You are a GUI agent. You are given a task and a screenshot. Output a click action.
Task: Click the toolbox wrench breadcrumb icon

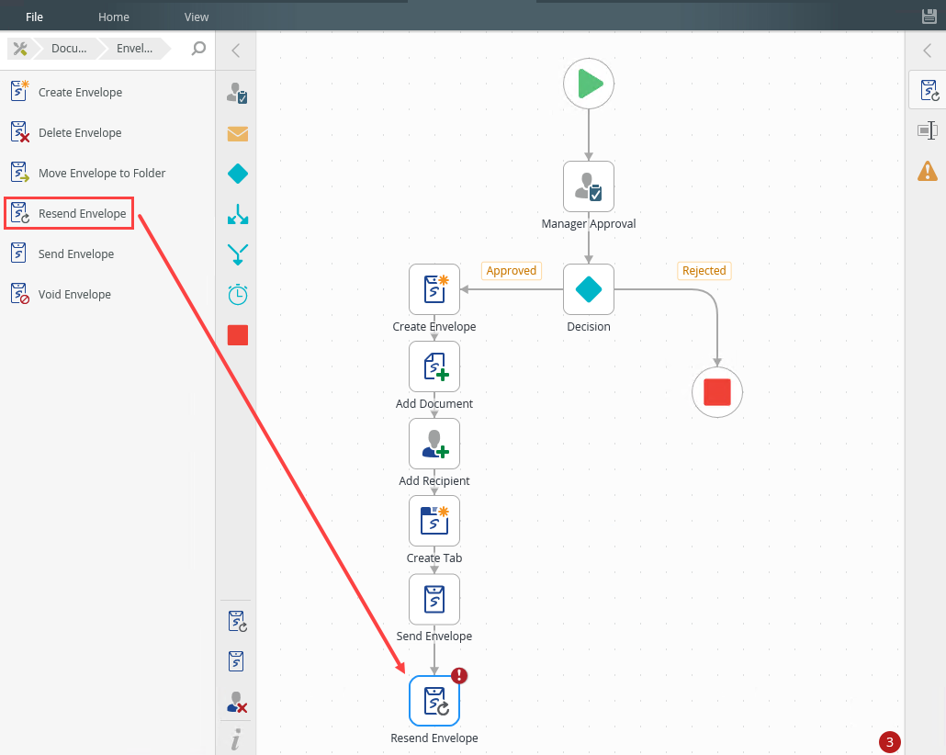coord(20,49)
